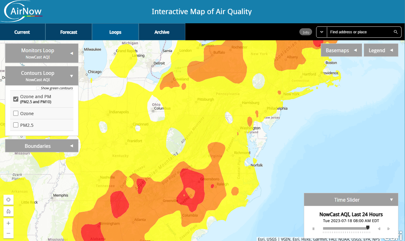Click the Atlanta label on map

pyautogui.click(x=140, y=220)
